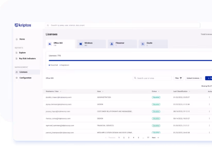The height and width of the screenshot is (147, 212).
Task: Open actions menu for jessica_hayes row
Action: [209, 111]
